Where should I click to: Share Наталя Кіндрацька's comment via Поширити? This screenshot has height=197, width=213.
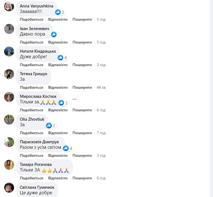pos(82,65)
